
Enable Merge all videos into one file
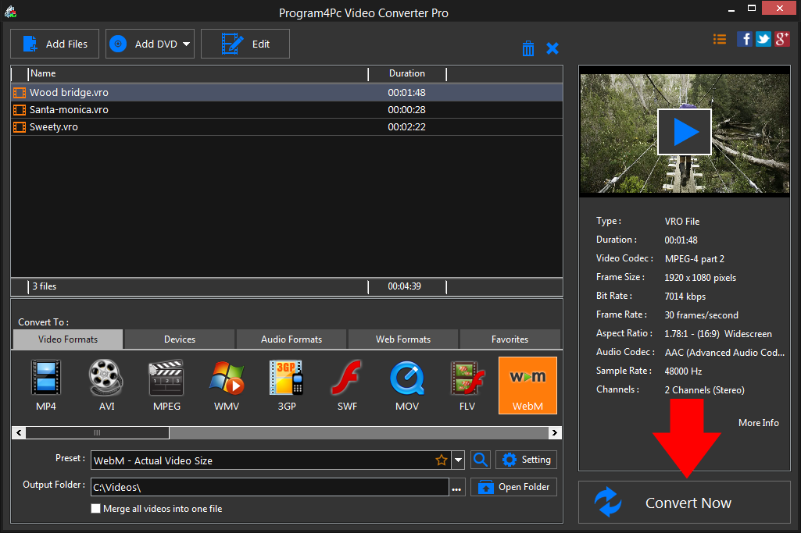(96, 509)
